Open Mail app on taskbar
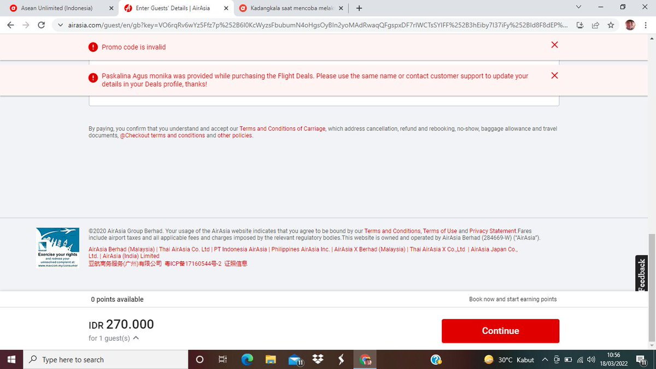The image size is (656, 369). (x=295, y=359)
